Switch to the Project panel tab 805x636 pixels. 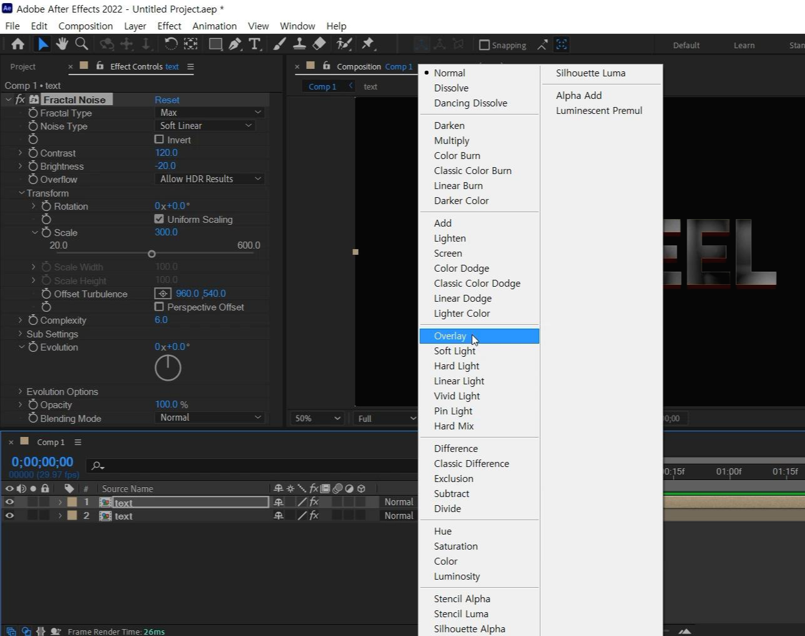[x=23, y=66]
